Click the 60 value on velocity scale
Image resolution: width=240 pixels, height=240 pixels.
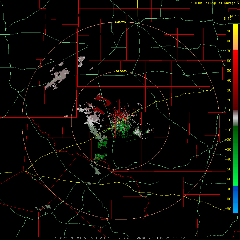(229, 61)
